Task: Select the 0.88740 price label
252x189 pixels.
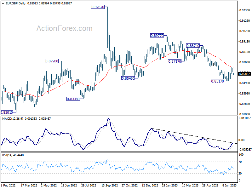Action: pos(193,46)
